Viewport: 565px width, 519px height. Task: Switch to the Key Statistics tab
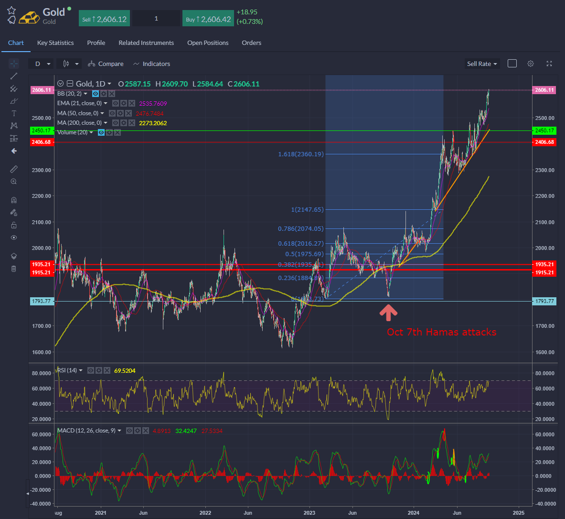click(x=55, y=43)
